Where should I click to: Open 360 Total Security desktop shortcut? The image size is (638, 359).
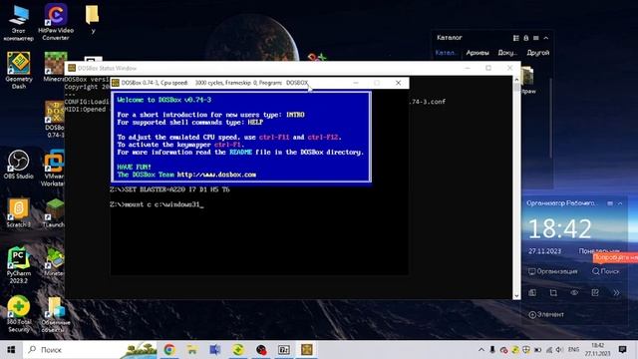tap(18, 314)
